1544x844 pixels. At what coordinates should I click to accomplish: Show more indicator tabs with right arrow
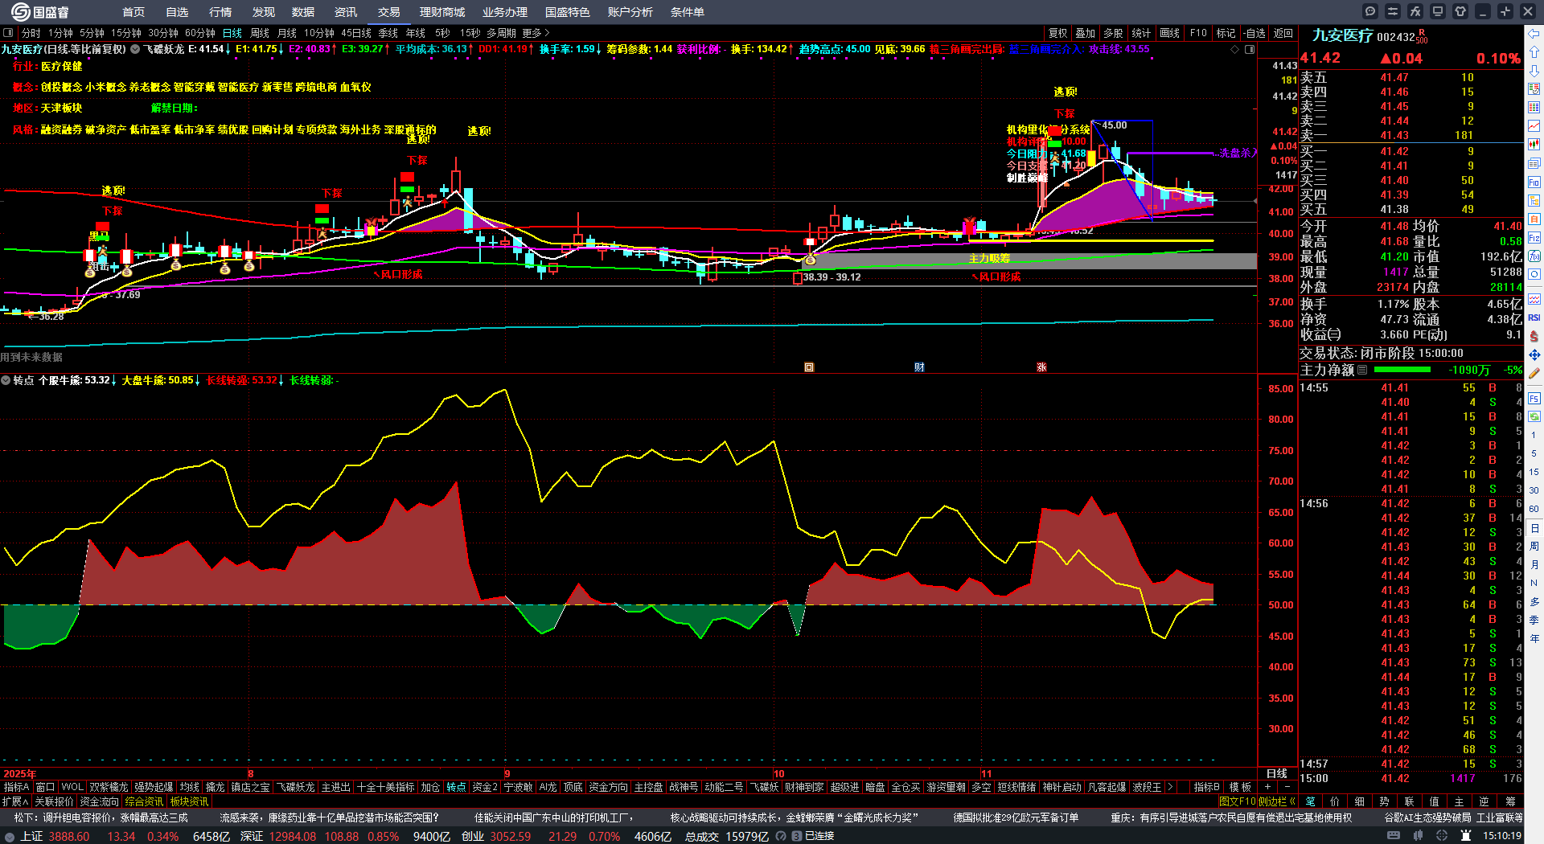1169,787
